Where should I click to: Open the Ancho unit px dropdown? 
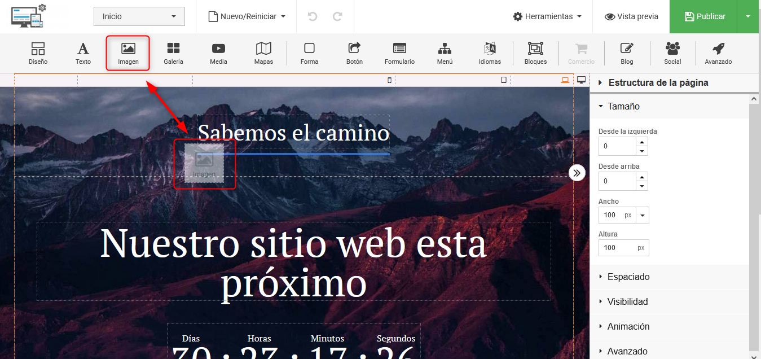[643, 215]
